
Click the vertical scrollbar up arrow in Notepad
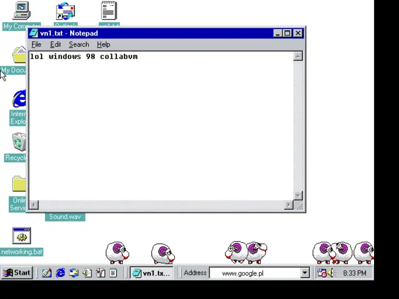click(x=298, y=56)
